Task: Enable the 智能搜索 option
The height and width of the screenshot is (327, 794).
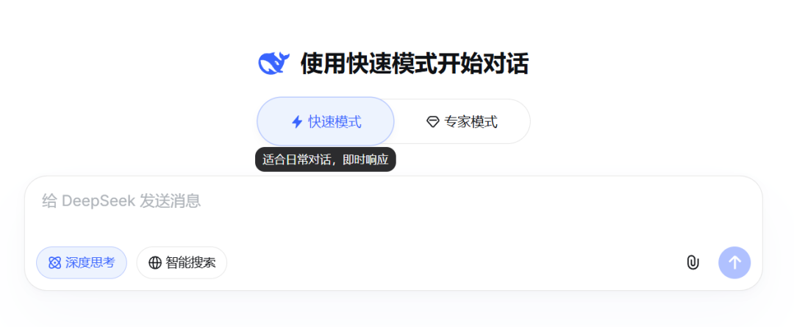Action: (x=182, y=263)
